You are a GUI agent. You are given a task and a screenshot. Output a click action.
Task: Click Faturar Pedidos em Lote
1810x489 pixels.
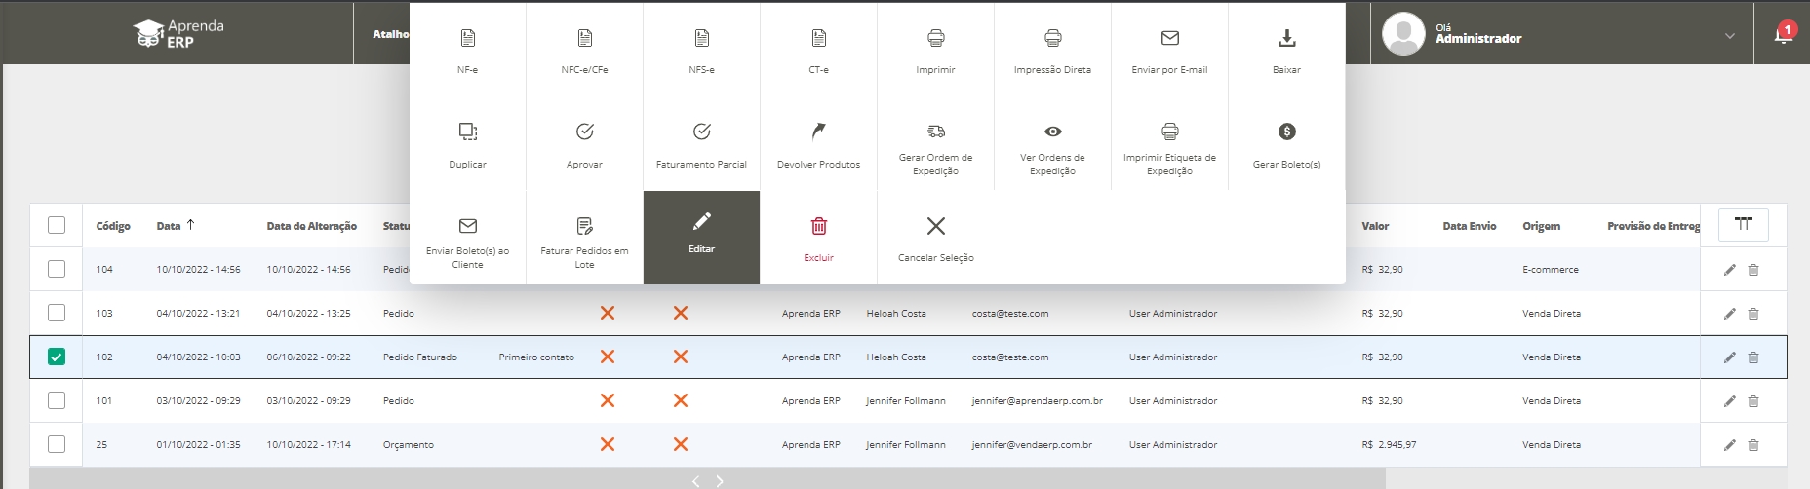[x=584, y=239]
